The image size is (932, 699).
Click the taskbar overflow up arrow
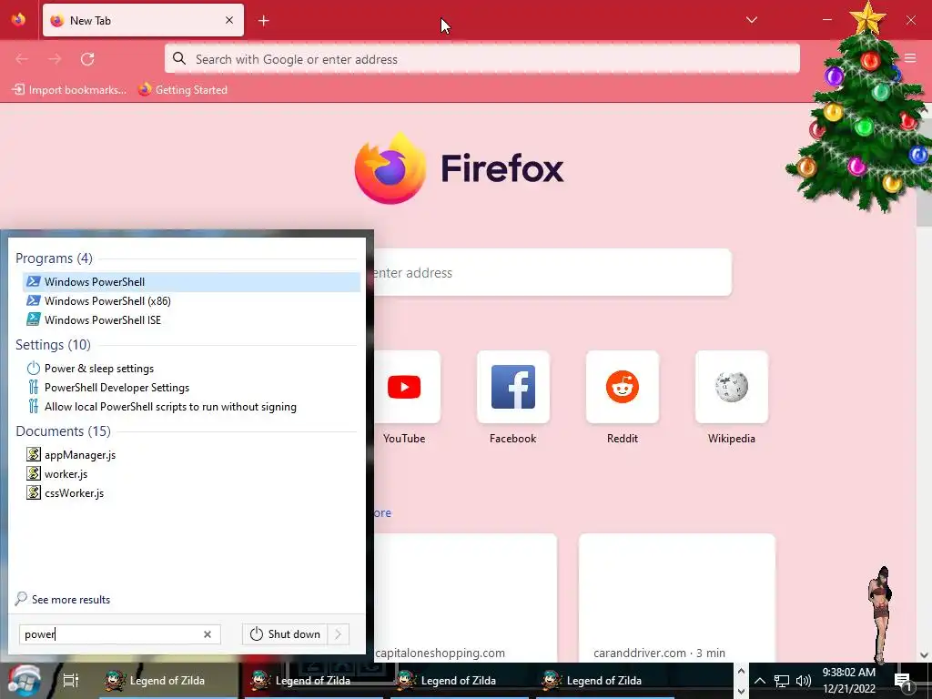point(741,672)
